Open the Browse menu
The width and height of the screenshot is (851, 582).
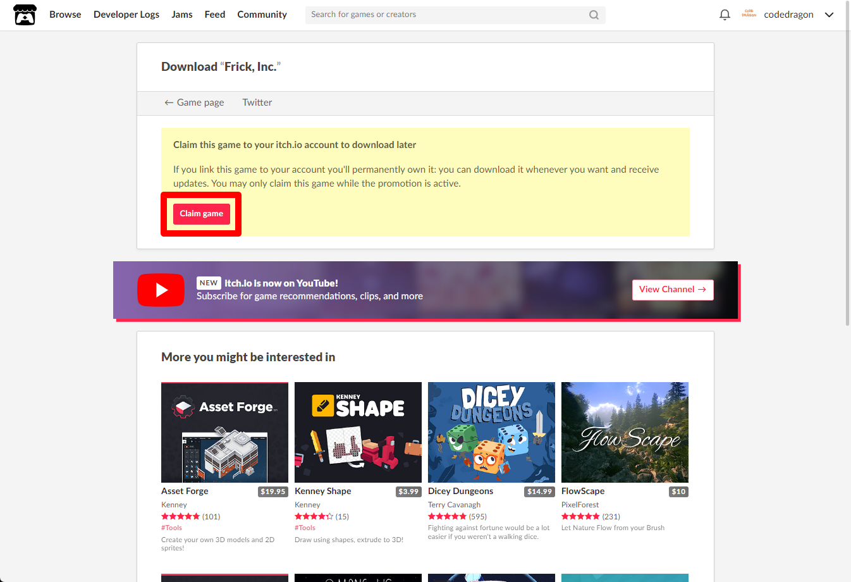(65, 15)
